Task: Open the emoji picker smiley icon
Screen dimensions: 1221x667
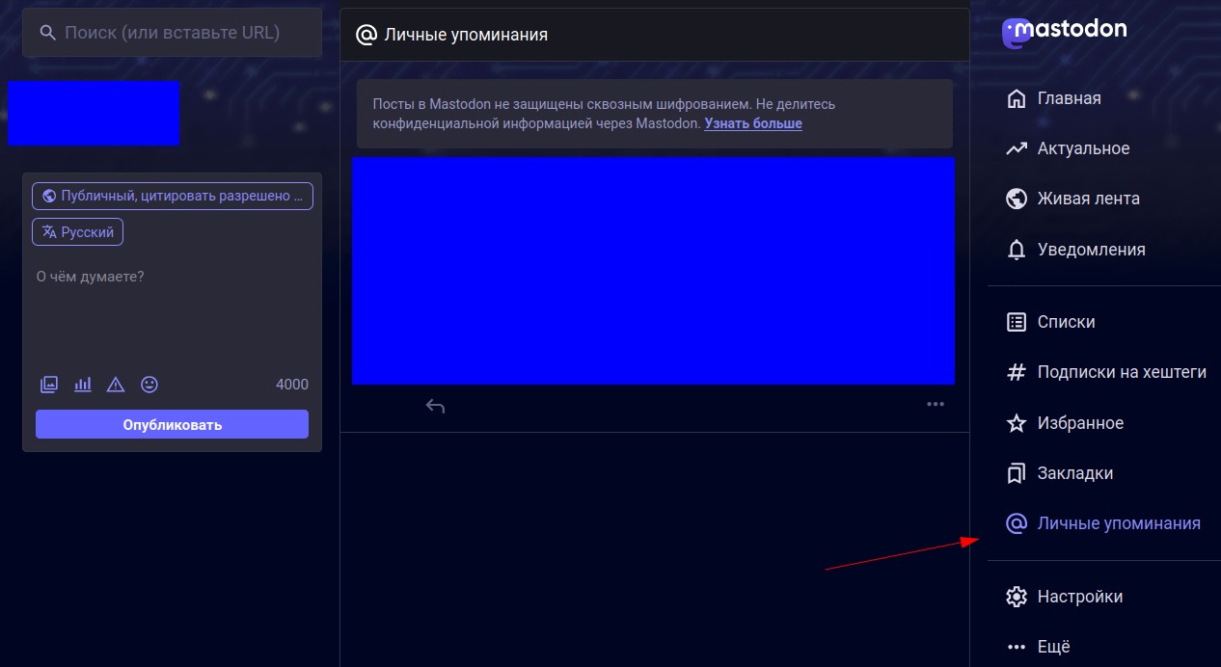Action: 149,385
